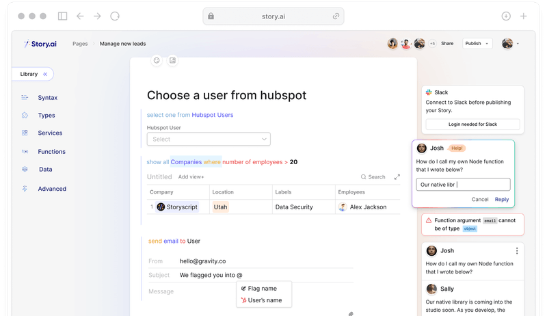Click the Utah location tag
This screenshot has height=316, width=547.
click(x=220, y=207)
